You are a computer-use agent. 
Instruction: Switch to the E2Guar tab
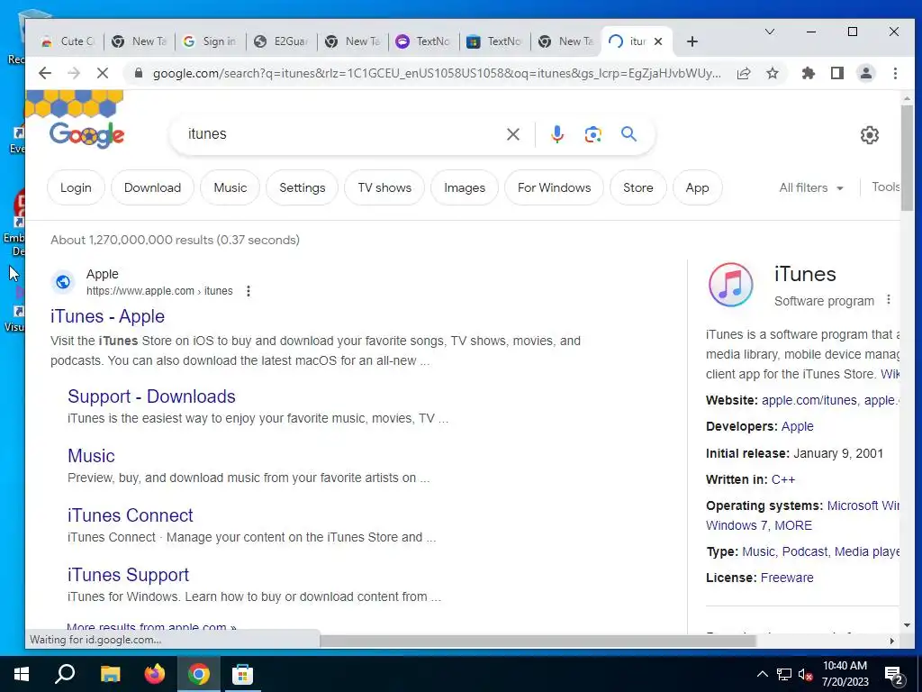[x=282, y=41]
